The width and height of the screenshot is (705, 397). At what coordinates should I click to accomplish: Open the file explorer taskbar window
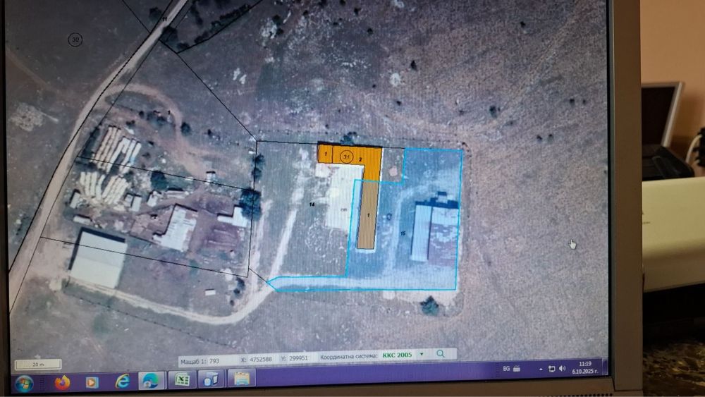(241, 378)
